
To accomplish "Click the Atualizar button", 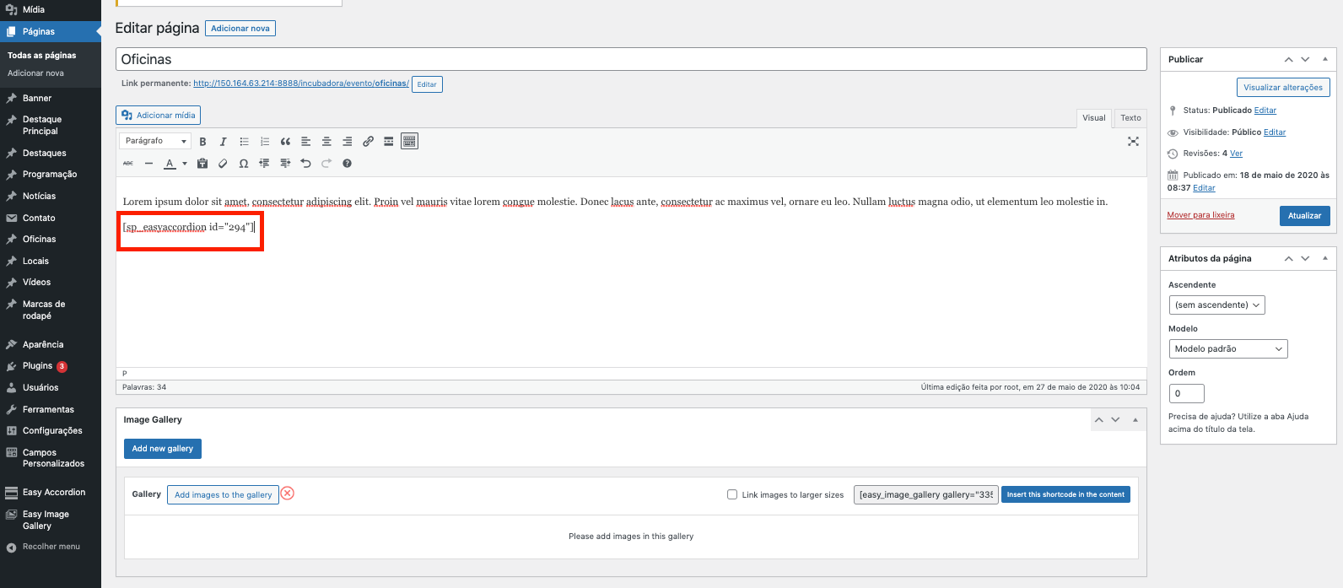I will [x=1304, y=216].
